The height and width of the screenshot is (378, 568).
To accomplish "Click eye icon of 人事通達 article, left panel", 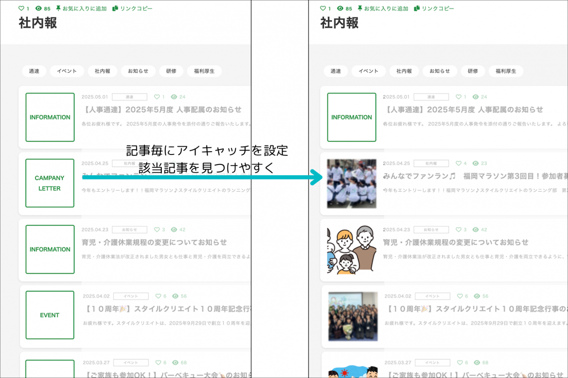I will tap(174, 97).
